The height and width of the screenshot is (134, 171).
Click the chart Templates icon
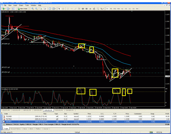53,8
